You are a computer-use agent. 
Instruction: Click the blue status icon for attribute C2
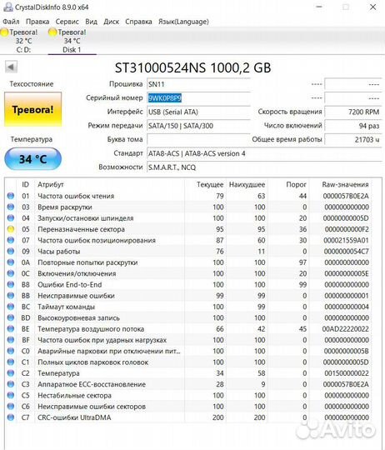pyautogui.click(x=11, y=373)
